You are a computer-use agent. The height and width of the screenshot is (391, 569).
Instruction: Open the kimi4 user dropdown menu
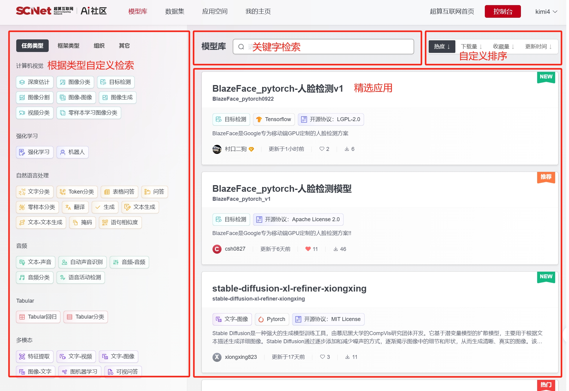click(546, 12)
